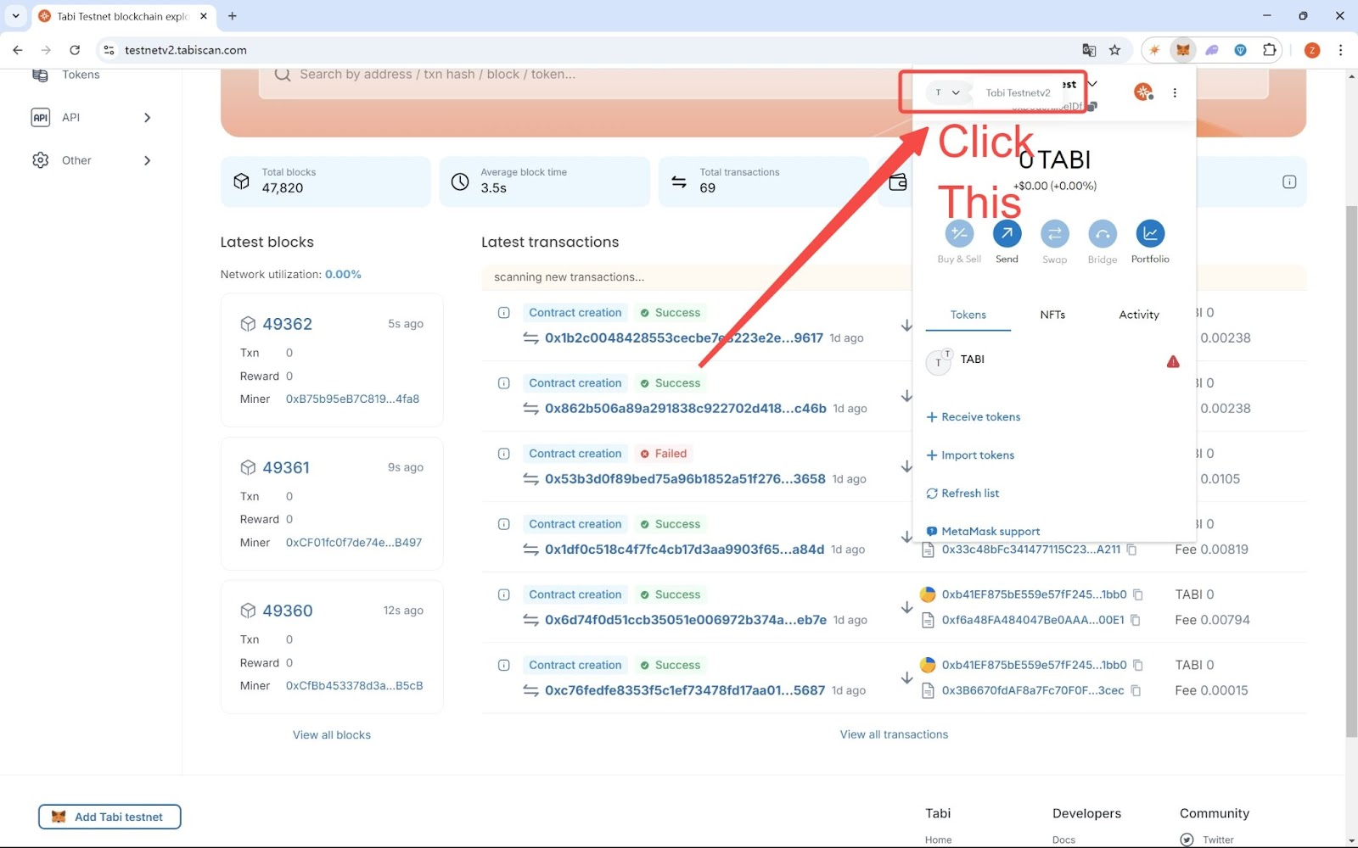The image size is (1358, 848).
Task: Open block 49360
Action: (x=288, y=611)
